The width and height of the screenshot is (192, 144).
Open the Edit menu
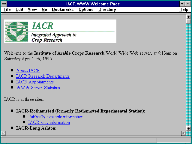tap(19, 9)
